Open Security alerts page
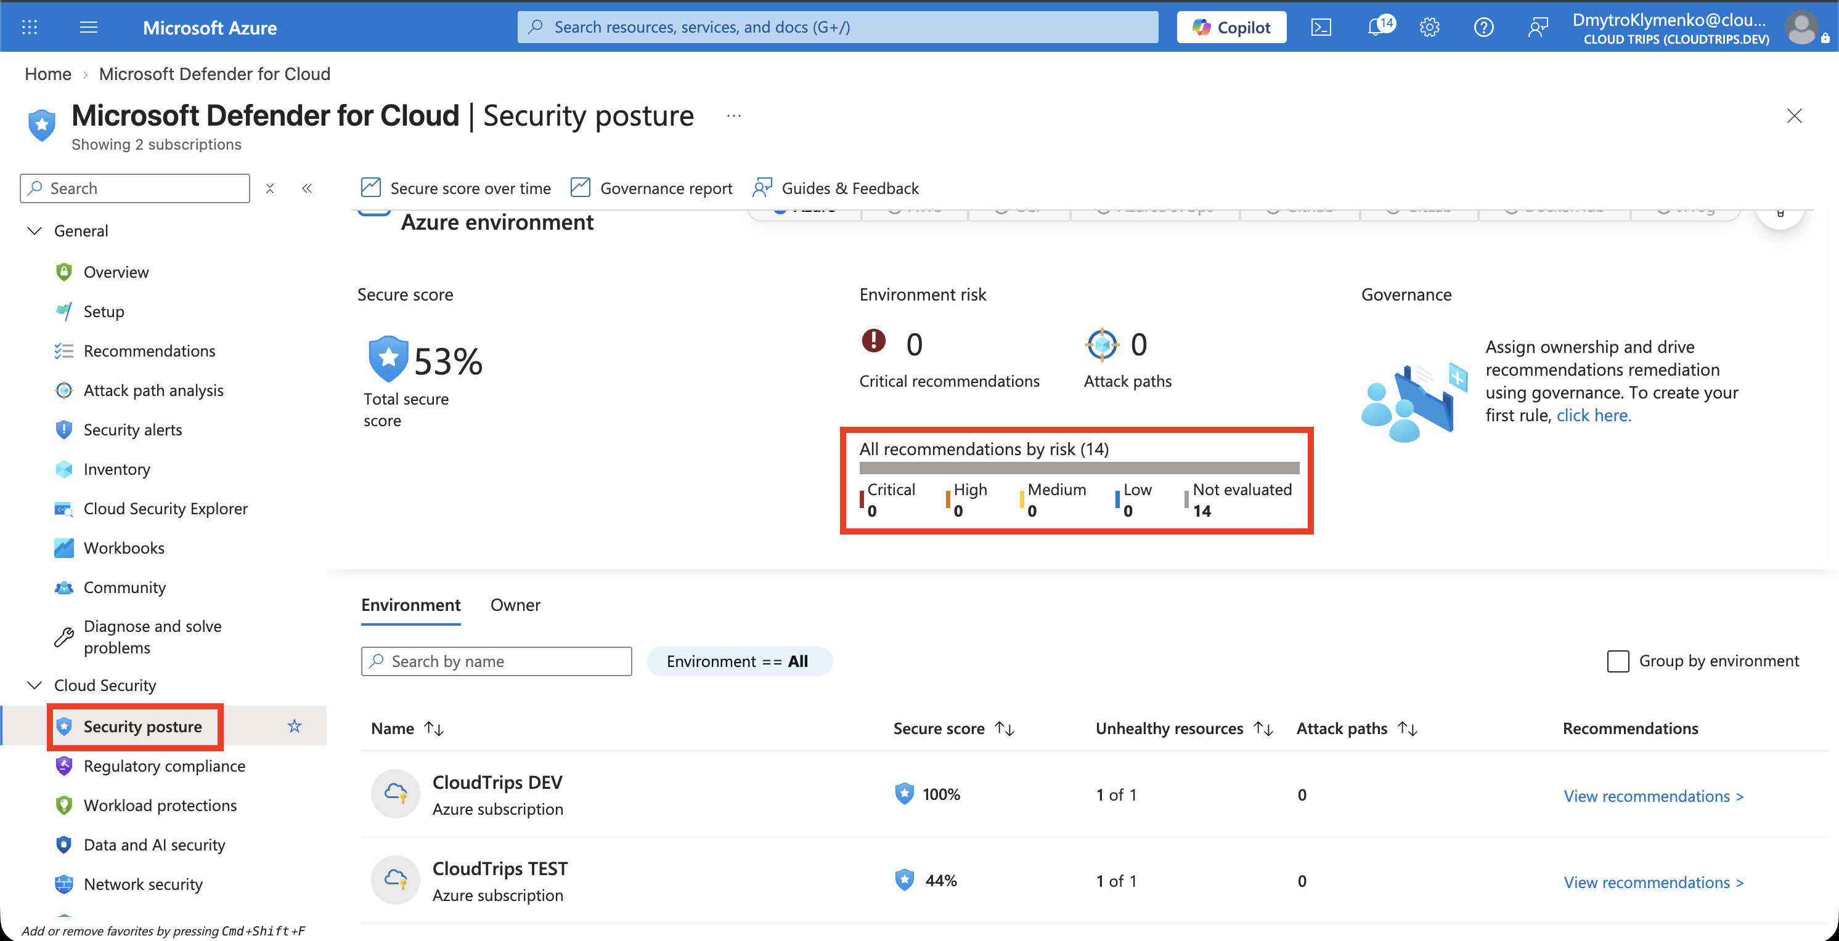Screen dimensions: 1839x941 click(133, 429)
